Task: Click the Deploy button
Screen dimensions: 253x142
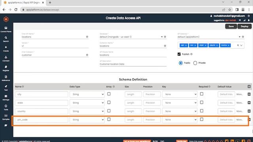Action: (244, 26)
